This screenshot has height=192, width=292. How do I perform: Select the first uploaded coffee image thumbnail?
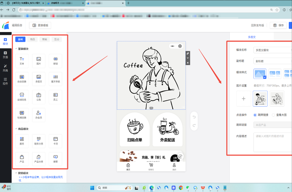[x=260, y=98]
